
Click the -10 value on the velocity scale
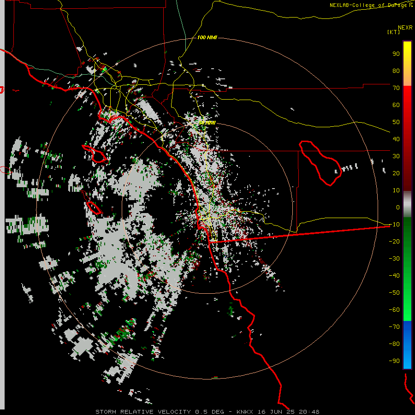pos(394,225)
